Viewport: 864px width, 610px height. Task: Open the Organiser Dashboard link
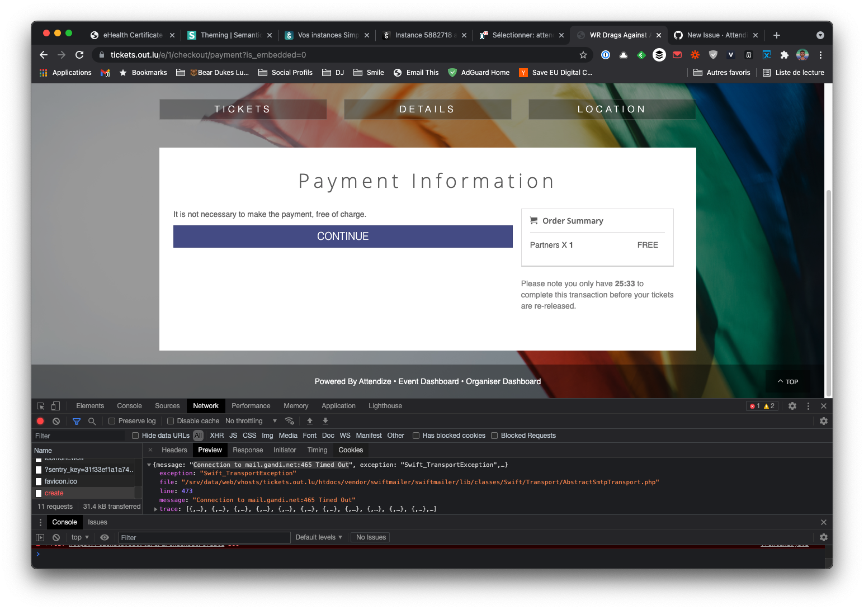(x=503, y=381)
